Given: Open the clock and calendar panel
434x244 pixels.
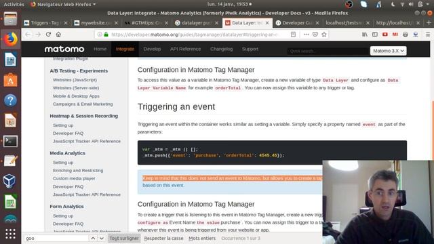Looking at the screenshot, I should 229,4.
